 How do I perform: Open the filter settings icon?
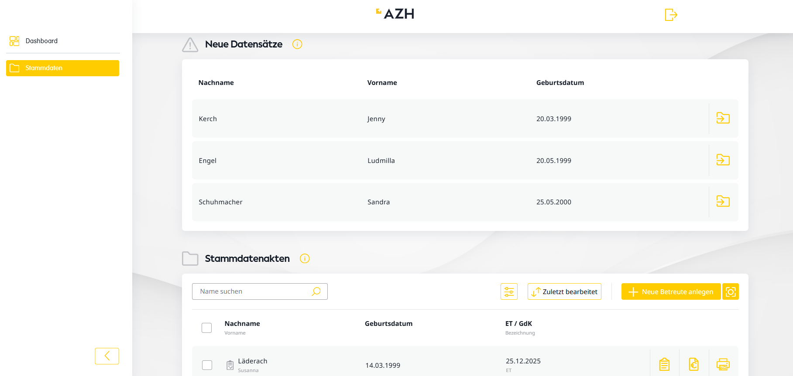coord(509,291)
